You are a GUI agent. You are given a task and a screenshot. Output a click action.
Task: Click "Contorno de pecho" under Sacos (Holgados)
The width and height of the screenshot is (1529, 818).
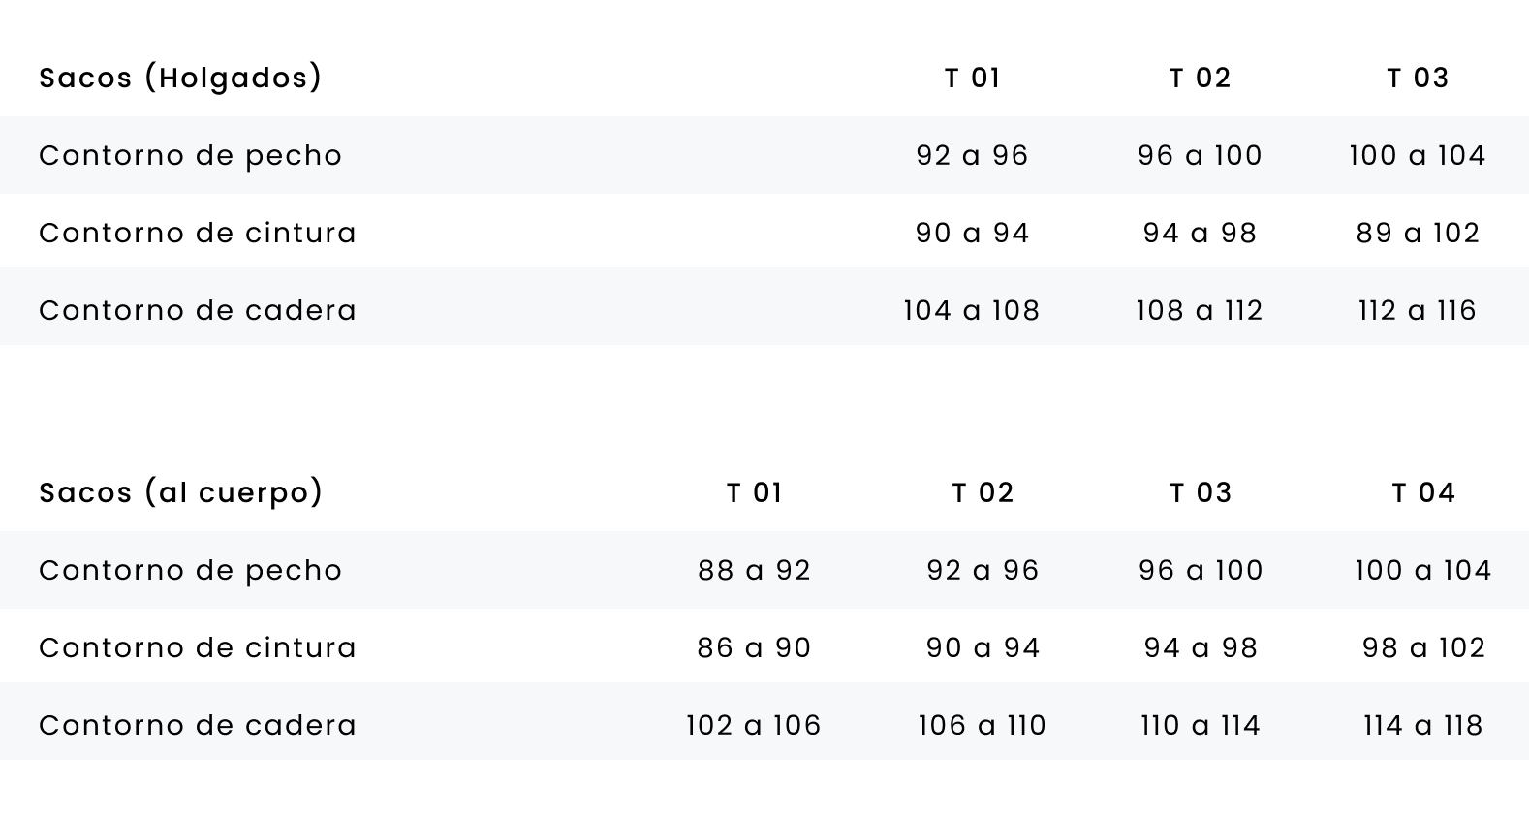click(191, 155)
